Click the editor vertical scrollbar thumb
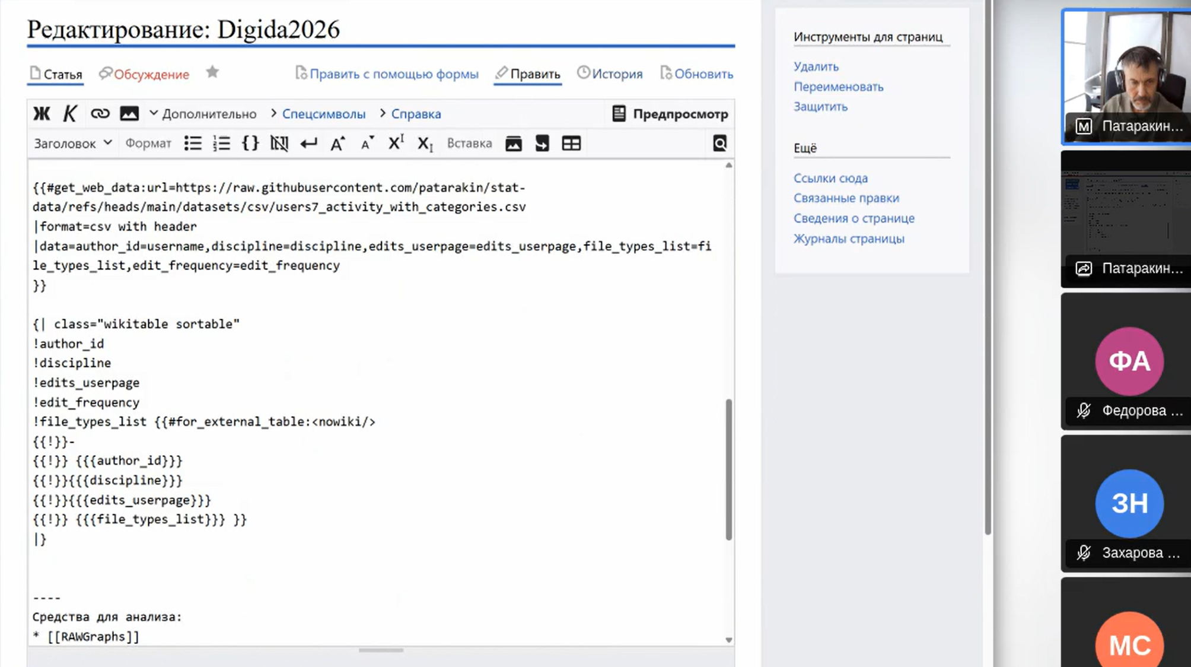This screenshot has height=667, width=1191. (728, 469)
